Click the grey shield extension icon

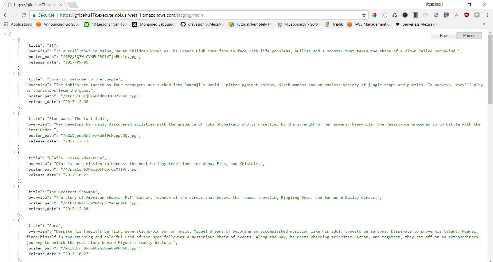pyautogui.click(x=477, y=15)
